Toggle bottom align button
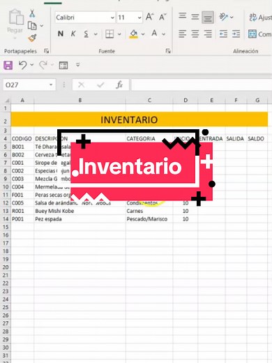 [208, 17]
